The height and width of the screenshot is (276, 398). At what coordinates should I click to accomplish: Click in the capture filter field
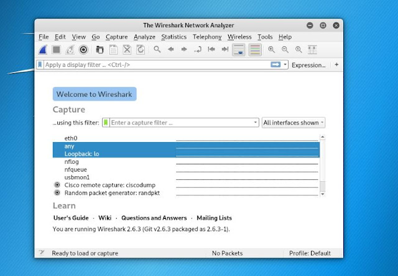(181, 123)
